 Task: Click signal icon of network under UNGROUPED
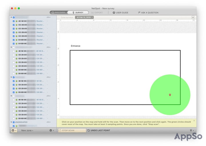coord(17,126)
